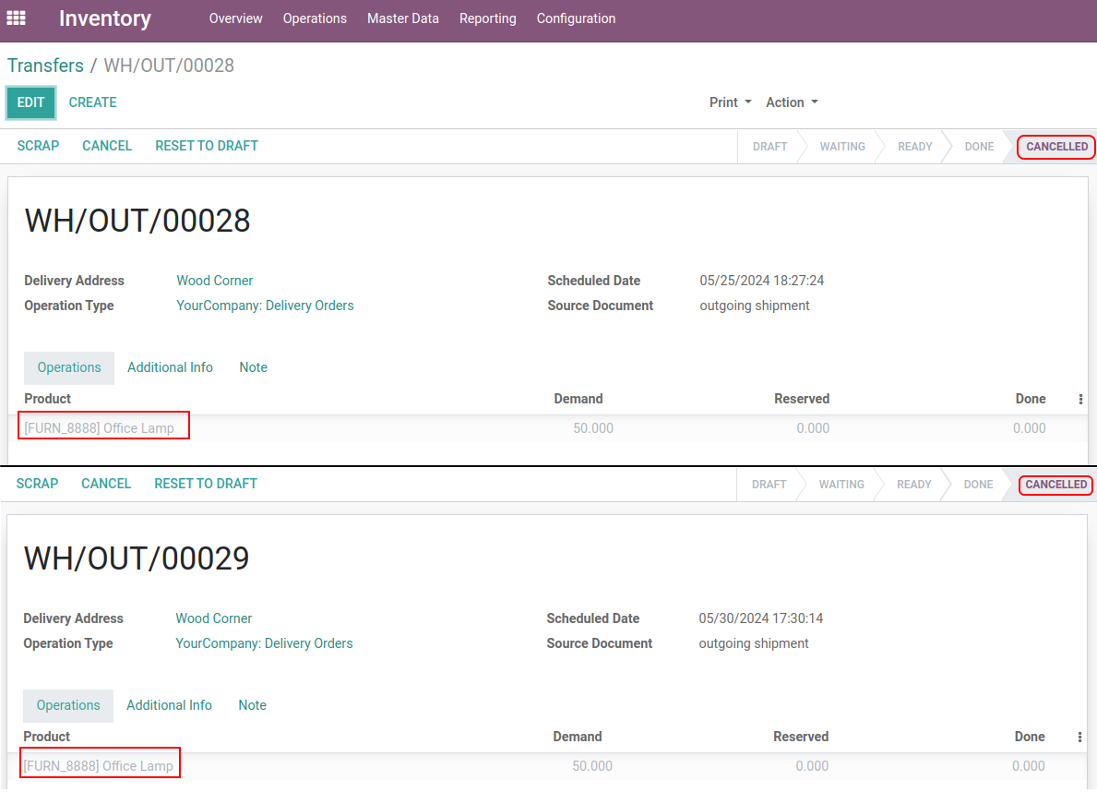The image size is (1097, 792).
Task: Click column options kebab icon in WH/OUT/00028 table
Action: [x=1080, y=400]
